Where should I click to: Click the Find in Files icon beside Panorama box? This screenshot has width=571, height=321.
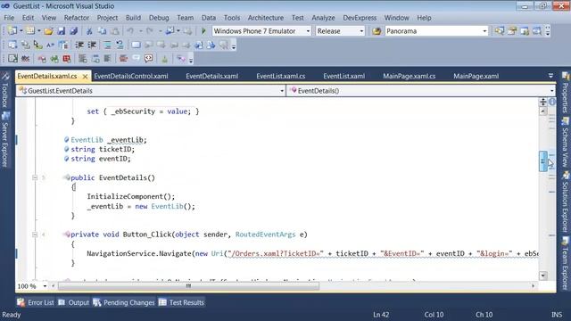coord(377,31)
